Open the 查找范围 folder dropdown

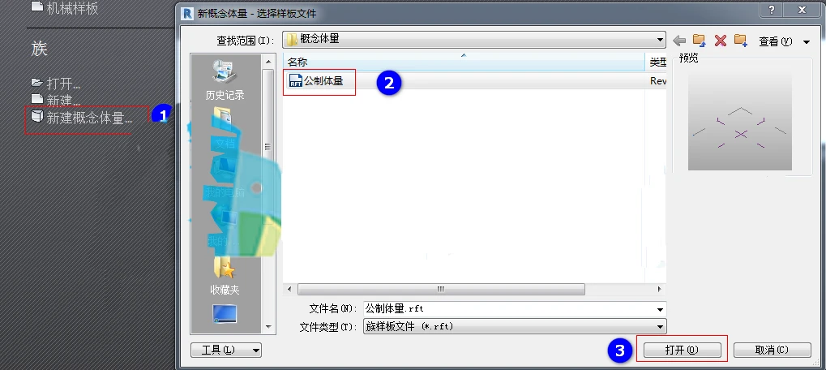474,39
